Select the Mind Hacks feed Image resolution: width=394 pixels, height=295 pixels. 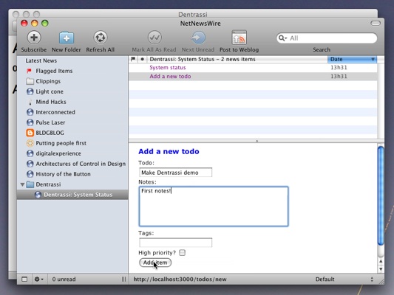(x=51, y=102)
